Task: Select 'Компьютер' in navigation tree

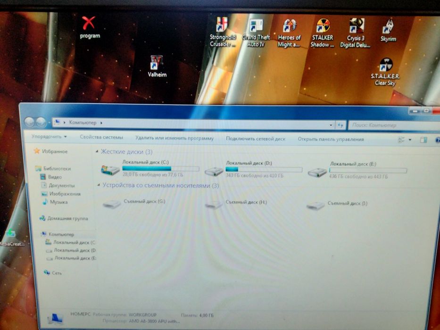Action: pyautogui.click(x=61, y=234)
